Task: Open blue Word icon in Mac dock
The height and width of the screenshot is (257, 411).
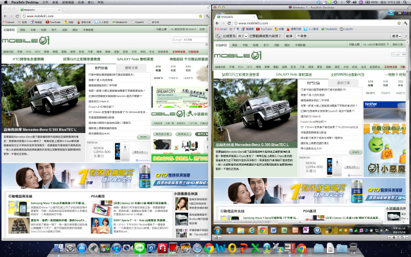Action: coord(221,248)
